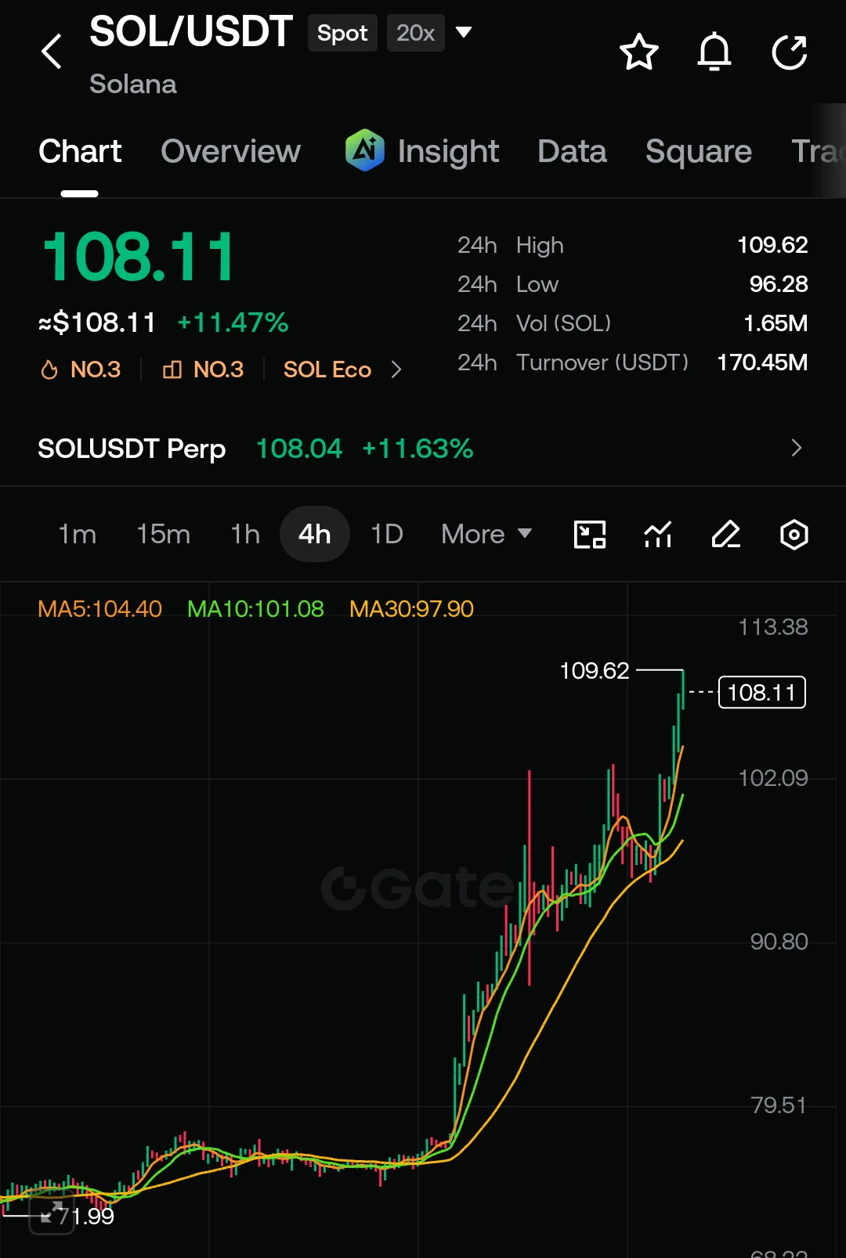Switch to Insight tab
The width and height of the screenshot is (846, 1258).
(x=448, y=151)
